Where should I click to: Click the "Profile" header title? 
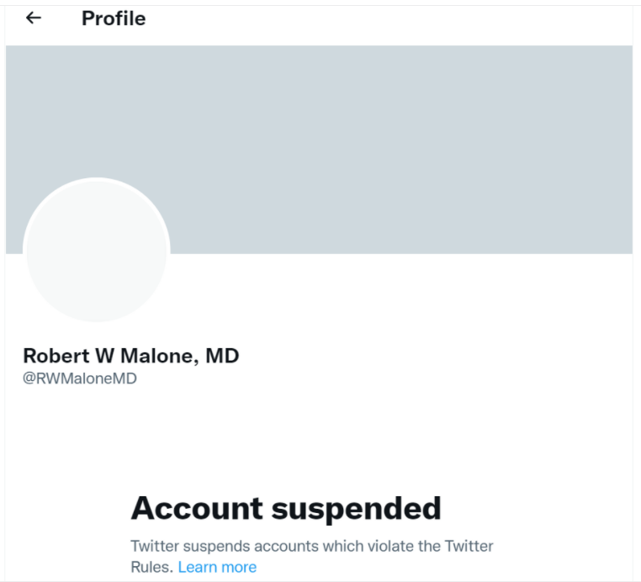coord(114,19)
